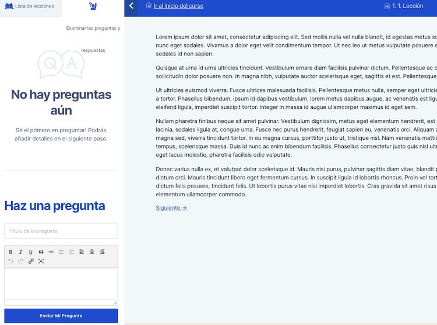
Task: Toggle bold formatting in question editor
Action: tap(10, 252)
